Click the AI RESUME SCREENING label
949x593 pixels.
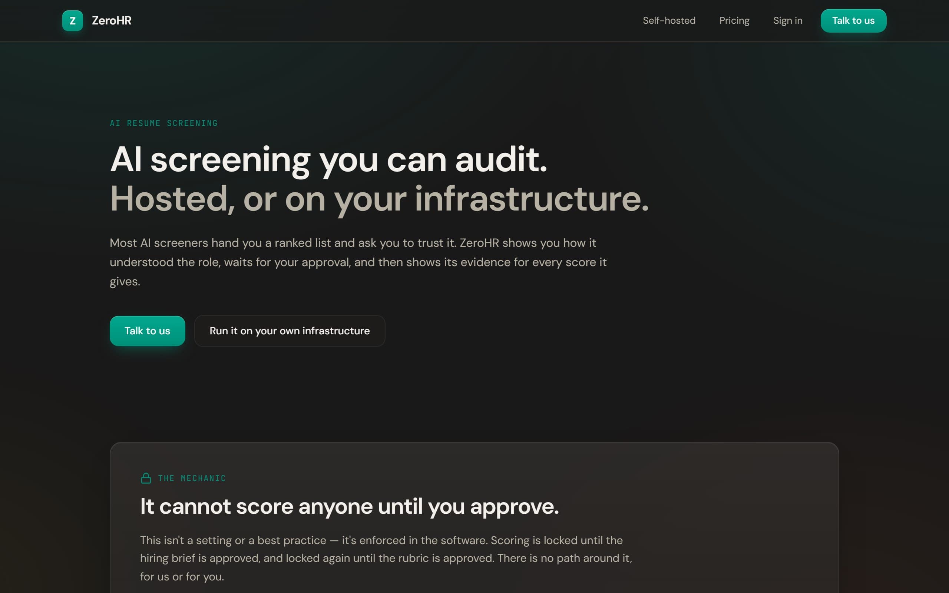(x=163, y=123)
